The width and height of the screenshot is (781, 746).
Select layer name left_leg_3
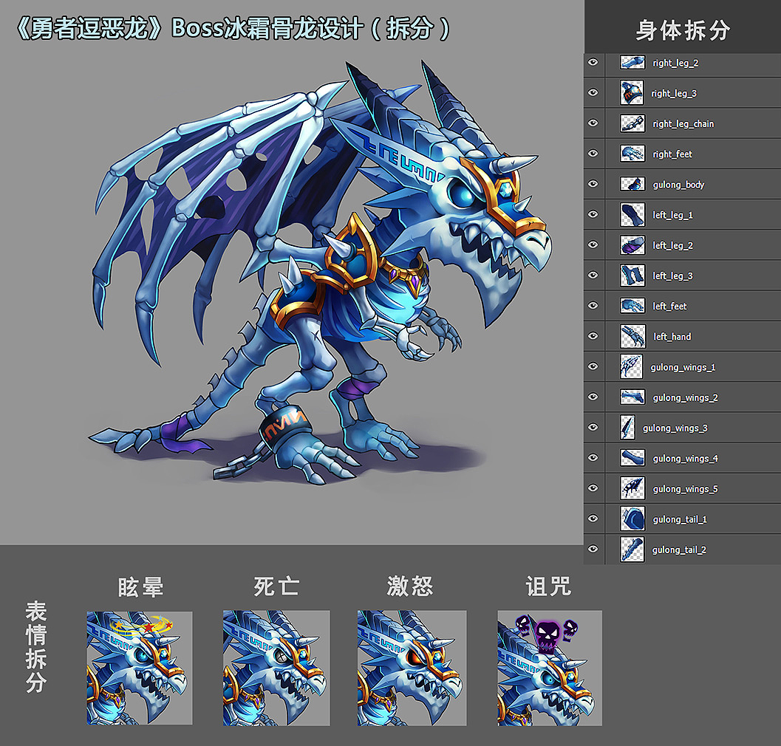[673, 276]
